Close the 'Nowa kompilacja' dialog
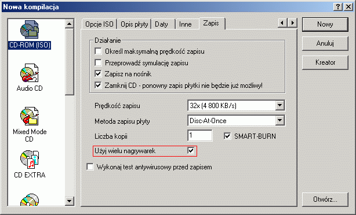 pos(348,7)
